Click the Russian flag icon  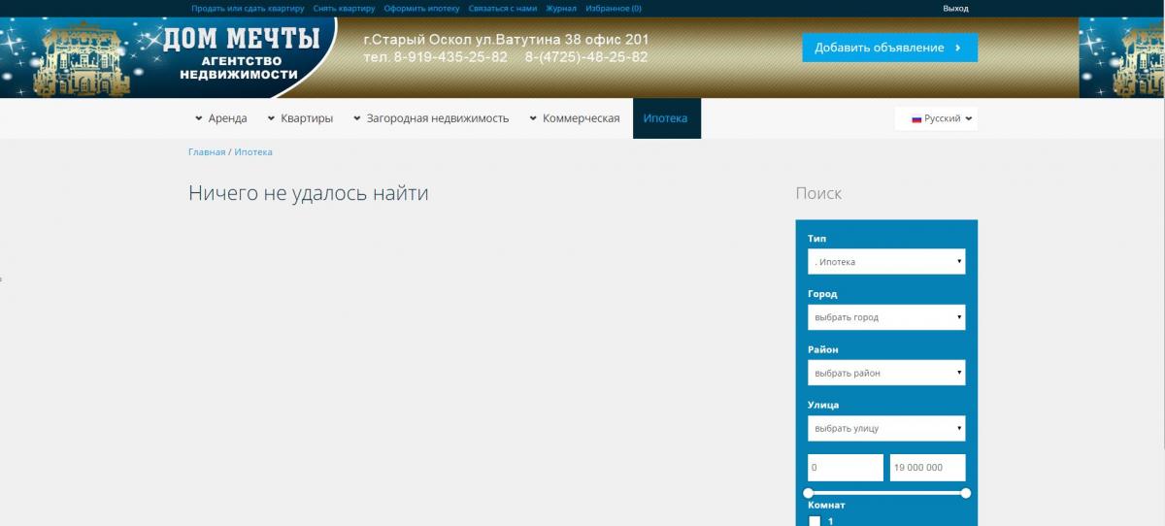[915, 119]
